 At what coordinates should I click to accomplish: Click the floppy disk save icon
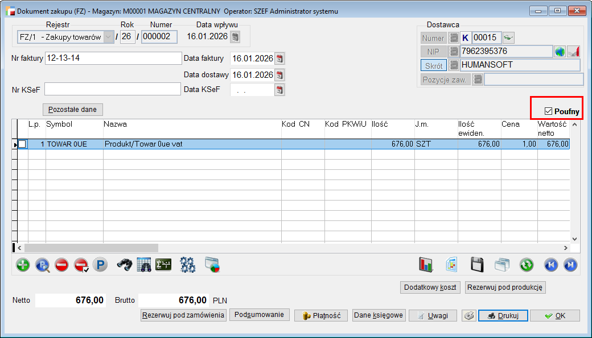(477, 265)
